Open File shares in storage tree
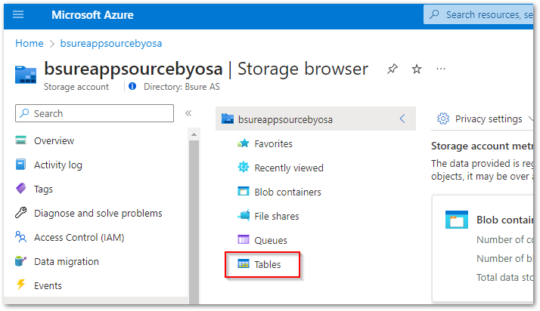 [x=276, y=216]
